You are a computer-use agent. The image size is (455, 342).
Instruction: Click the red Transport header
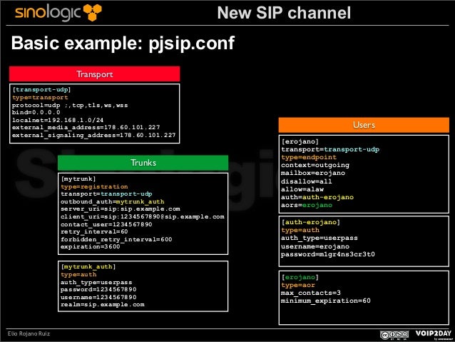click(x=95, y=74)
